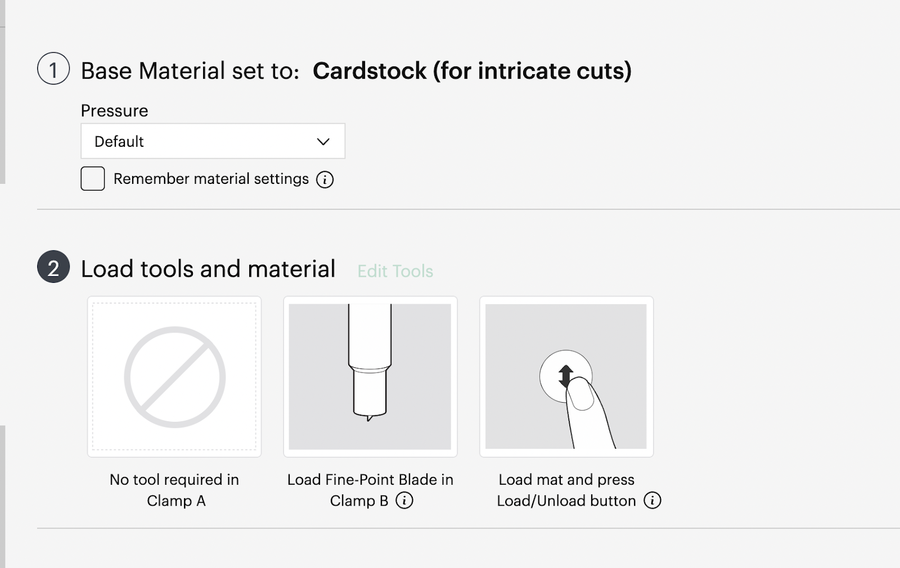This screenshot has height=568, width=900.
Task: Click Edit Tools link
Action: point(395,271)
